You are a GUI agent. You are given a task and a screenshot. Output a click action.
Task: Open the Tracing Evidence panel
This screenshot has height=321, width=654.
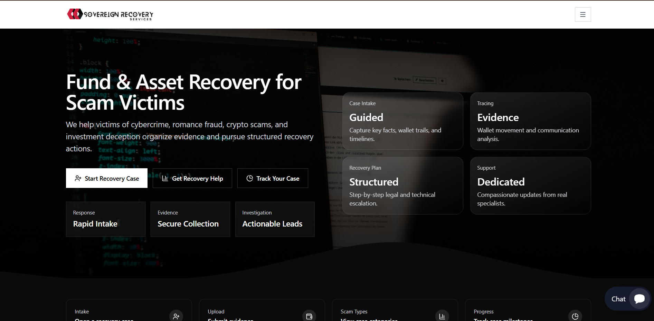pyautogui.click(x=530, y=121)
